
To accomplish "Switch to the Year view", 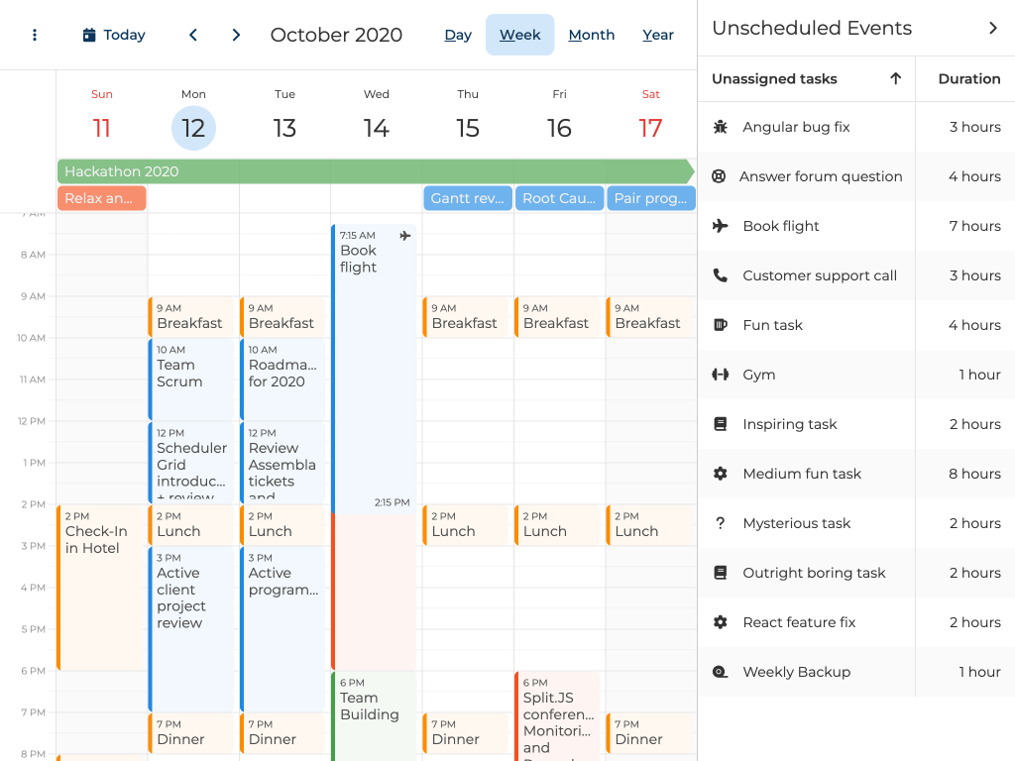I will tap(658, 35).
